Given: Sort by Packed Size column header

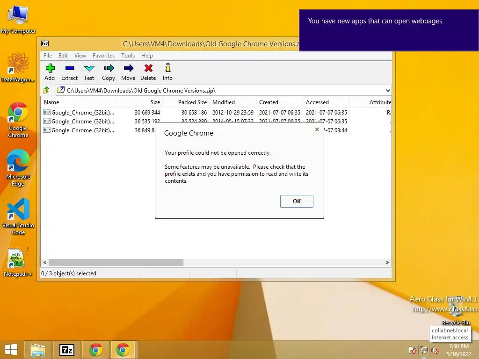Looking at the screenshot, I should (186, 102).
